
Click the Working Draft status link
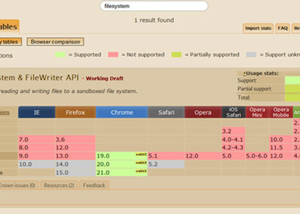(x=104, y=78)
